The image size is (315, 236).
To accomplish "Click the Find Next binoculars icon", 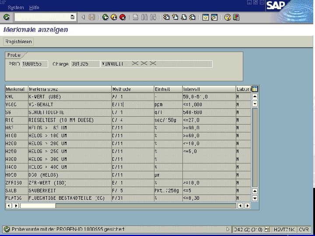I will [x=153, y=17].
